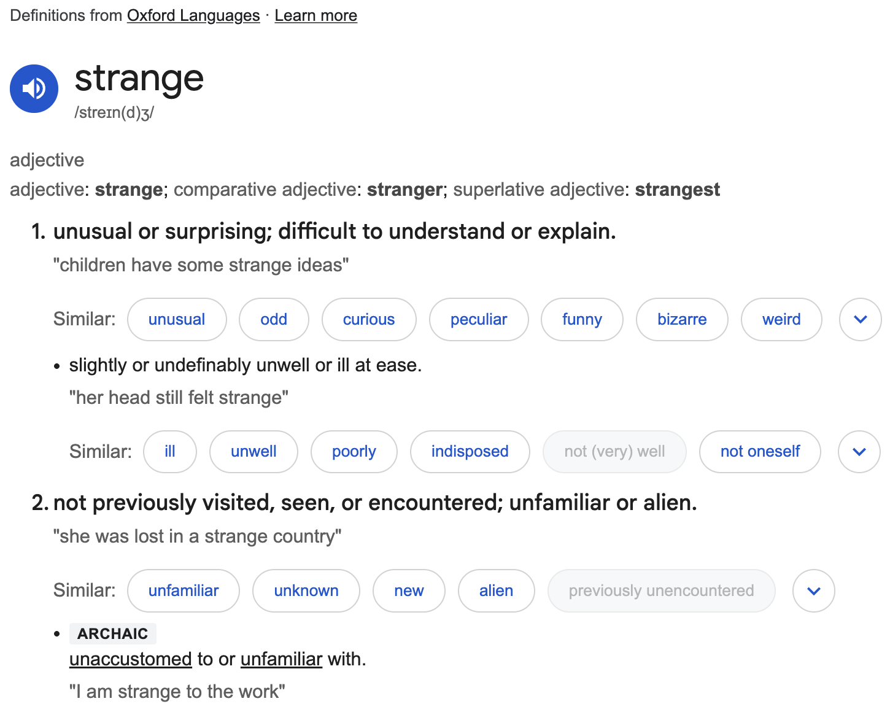Image resolution: width=890 pixels, height=712 pixels.
Task: Select the synonym odd
Action: 274,319
